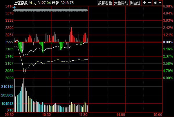Viewport: 174px width, 117px height.
Task: Click 删自选 to remove from watchlist
Action: (135, 3)
